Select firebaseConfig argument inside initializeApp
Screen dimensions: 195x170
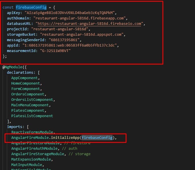click(x=97, y=138)
